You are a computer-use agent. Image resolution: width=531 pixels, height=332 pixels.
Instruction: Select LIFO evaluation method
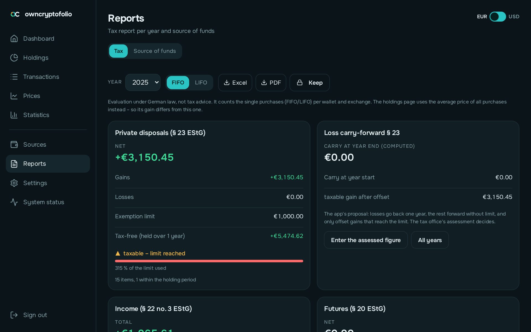click(201, 82)
